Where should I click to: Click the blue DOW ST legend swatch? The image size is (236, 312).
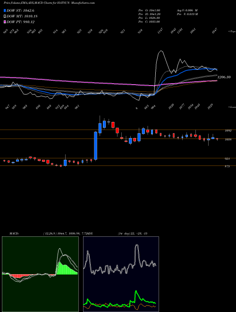click(x=5, y=10)
